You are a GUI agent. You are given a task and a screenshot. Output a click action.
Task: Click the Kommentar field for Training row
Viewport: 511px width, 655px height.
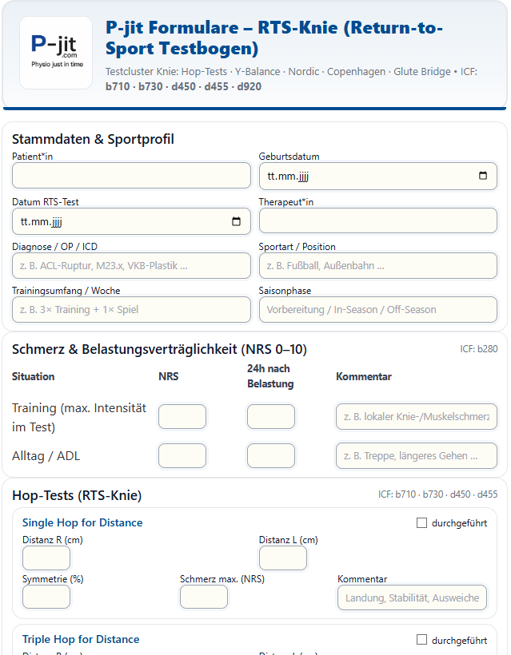tap(417, 416)
